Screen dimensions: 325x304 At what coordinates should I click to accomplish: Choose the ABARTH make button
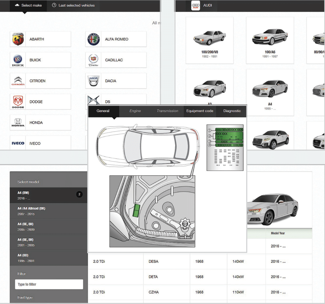[40, 39]
